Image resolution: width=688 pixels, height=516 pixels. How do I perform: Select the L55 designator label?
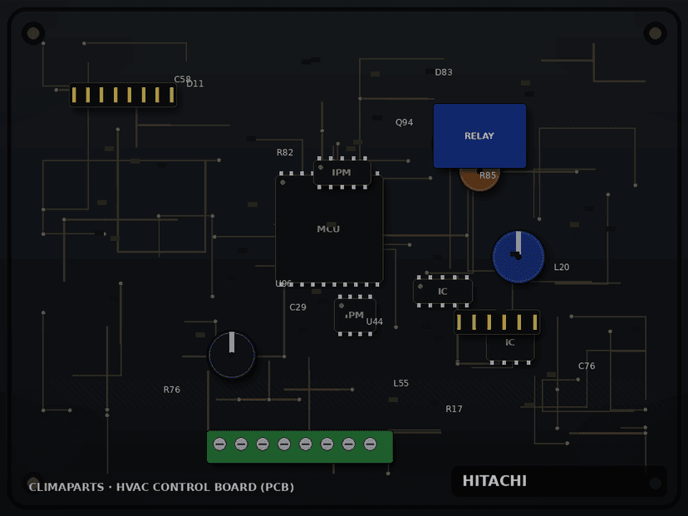coord(401,383)
